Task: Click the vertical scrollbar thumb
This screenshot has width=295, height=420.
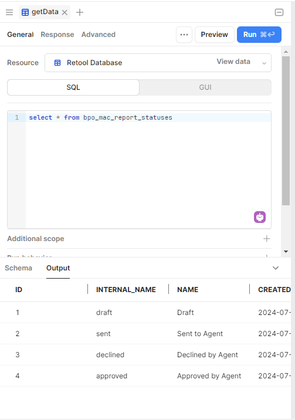Action: pyautogui.click(x=286, y=131)
